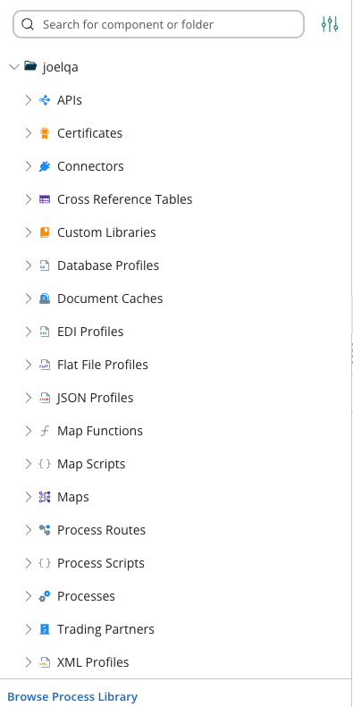Click the Processes gears icon

pos(44,596)
